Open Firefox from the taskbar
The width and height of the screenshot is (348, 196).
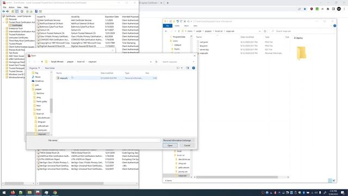click(13, 192)
